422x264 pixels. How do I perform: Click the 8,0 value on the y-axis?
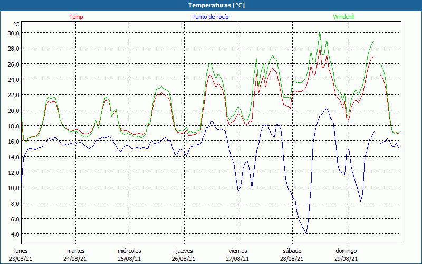(15, 203)
